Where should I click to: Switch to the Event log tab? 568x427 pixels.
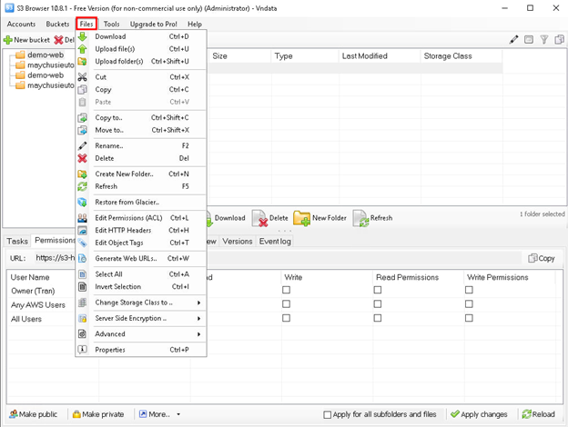(x=275, y=242)
